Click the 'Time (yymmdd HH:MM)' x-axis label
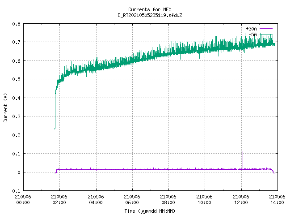The height and width of the screenshot is (215, 286). 150,211
